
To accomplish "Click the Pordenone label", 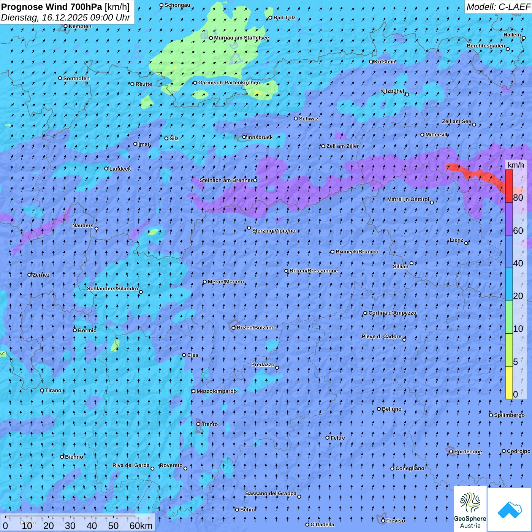I will click(x=468, y=452).
